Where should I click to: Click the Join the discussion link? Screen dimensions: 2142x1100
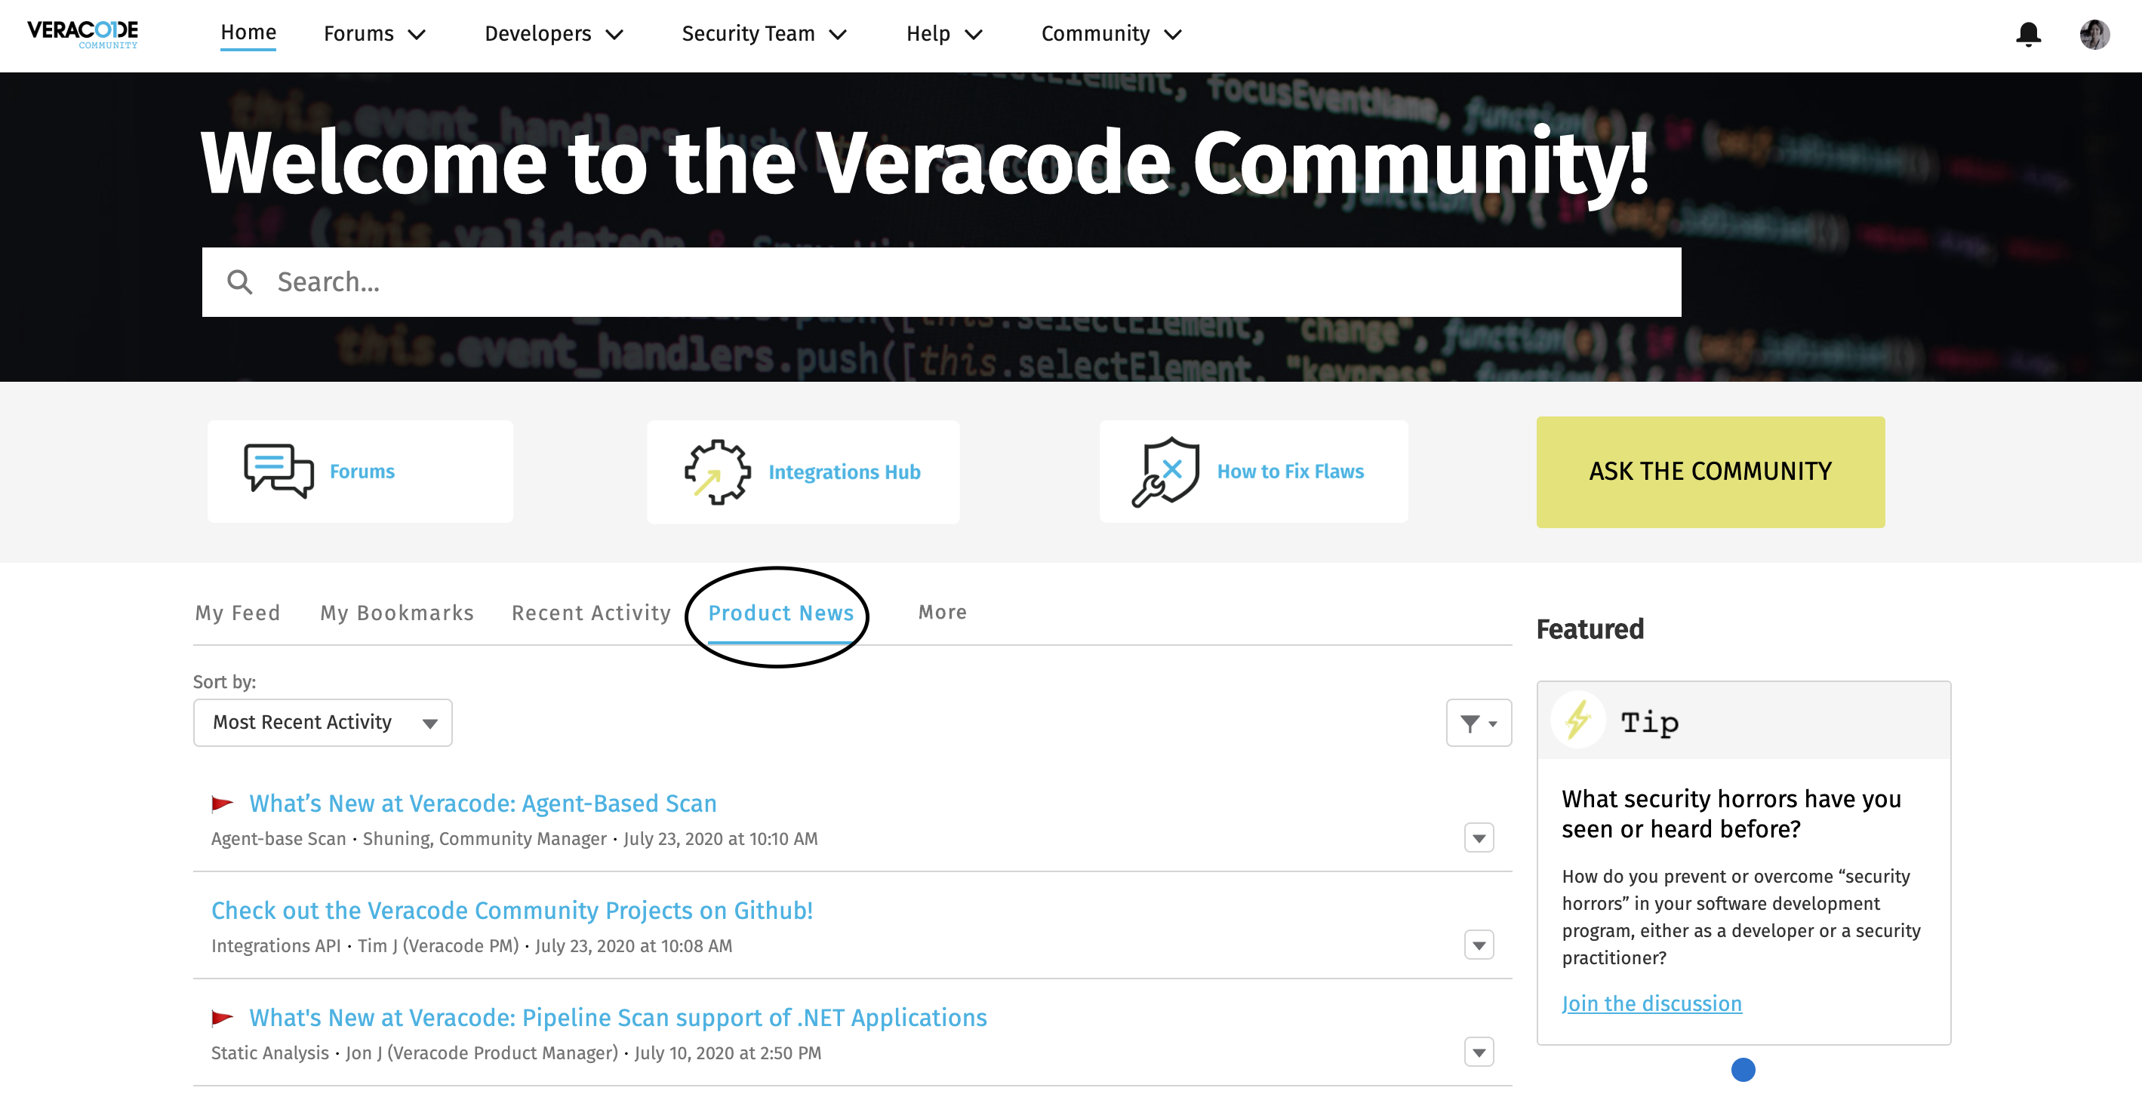(1650, 1003)
